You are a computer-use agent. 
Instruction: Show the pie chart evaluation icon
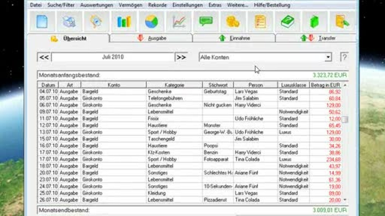pyautogui.click(x=151, y=21)
